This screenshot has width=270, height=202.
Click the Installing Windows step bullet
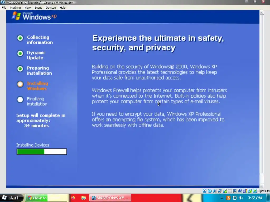click(20, 84)
